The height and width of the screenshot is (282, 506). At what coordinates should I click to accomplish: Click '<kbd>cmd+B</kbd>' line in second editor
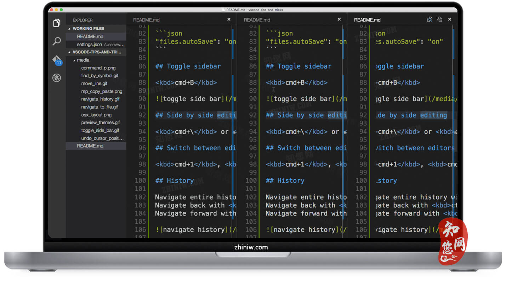297,82
